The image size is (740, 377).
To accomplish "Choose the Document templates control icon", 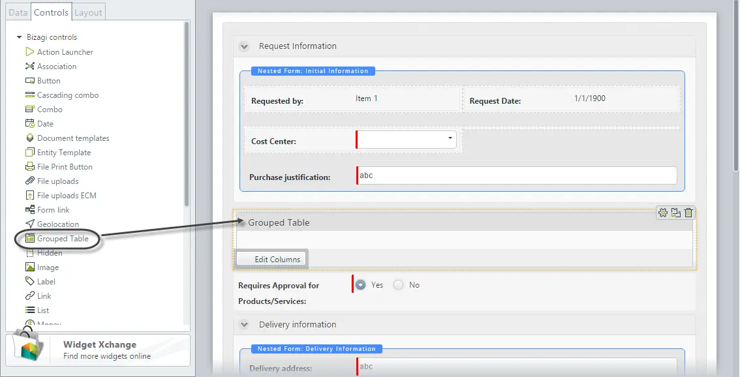I will (x=30, y=138).
